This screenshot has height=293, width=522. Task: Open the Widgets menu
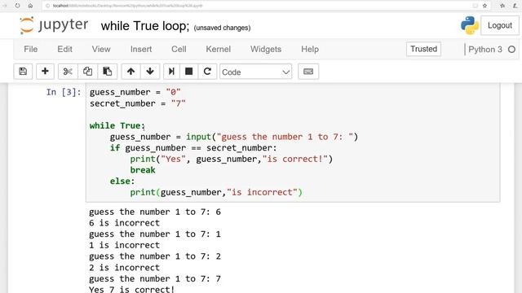coord(266,49)
